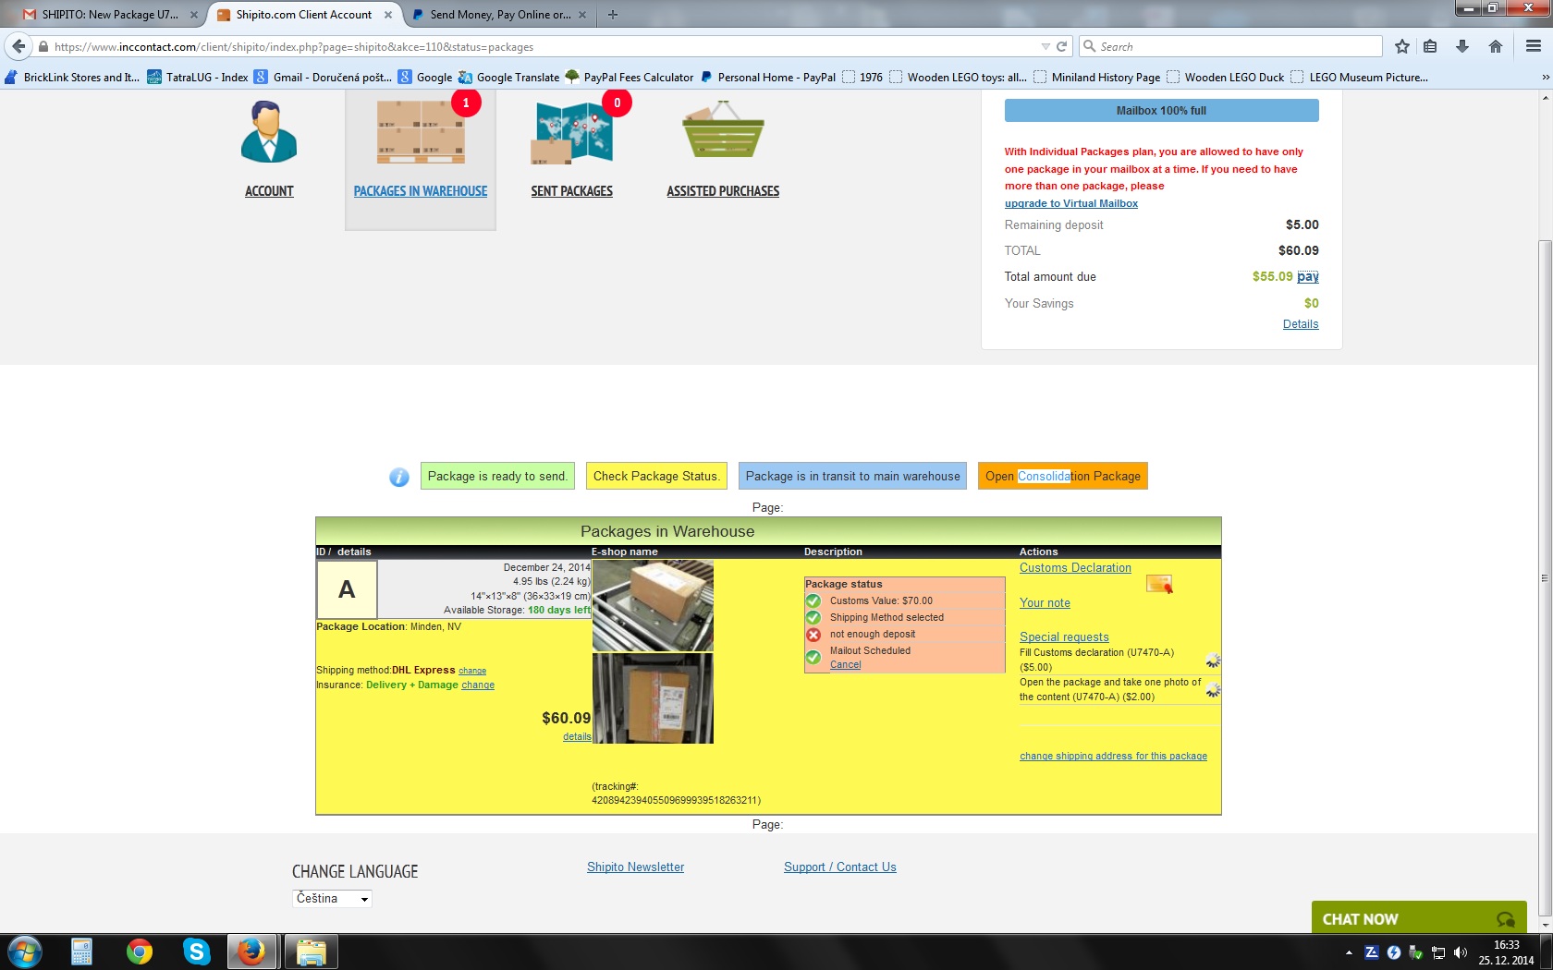Screen dimensions: 1553x970
Task: Open Packages in Warehouse icon
Action: pos(421,134)
